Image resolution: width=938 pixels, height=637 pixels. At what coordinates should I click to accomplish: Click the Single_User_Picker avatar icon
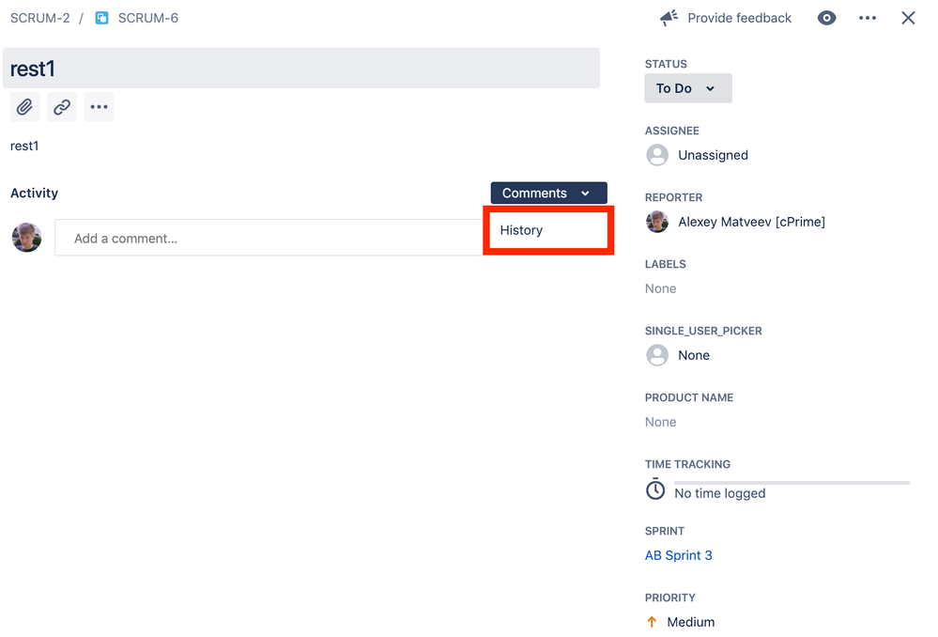[657, 355]
